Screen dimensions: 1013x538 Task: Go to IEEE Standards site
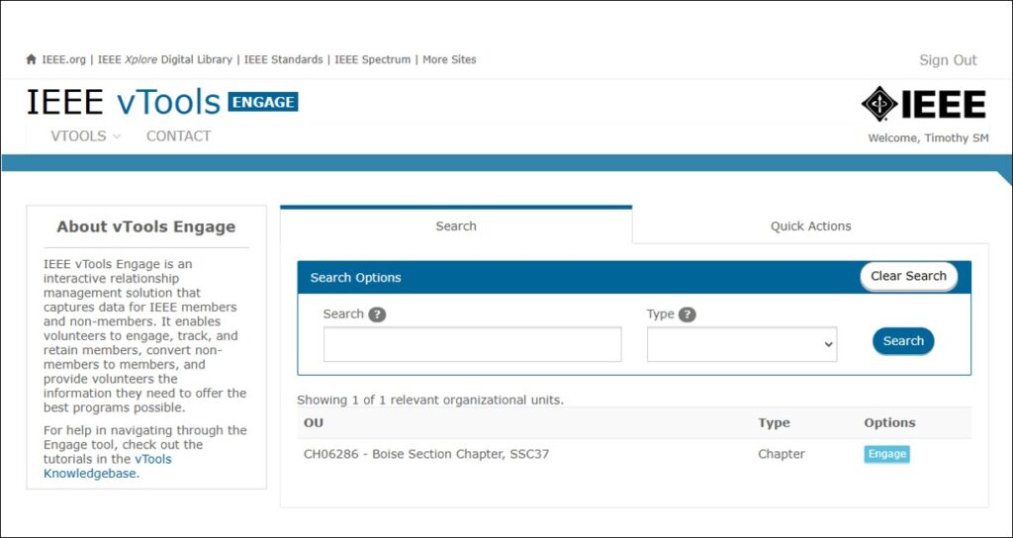tap(283, 59)
